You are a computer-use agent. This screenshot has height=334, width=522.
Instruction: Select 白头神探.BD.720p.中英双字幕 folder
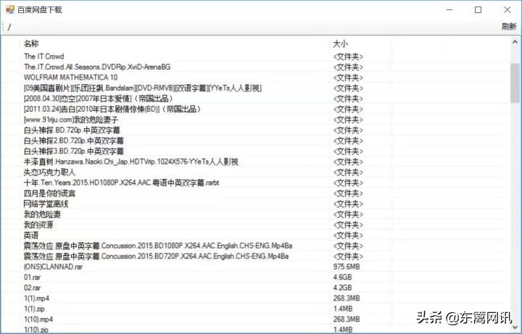point(72,130)
